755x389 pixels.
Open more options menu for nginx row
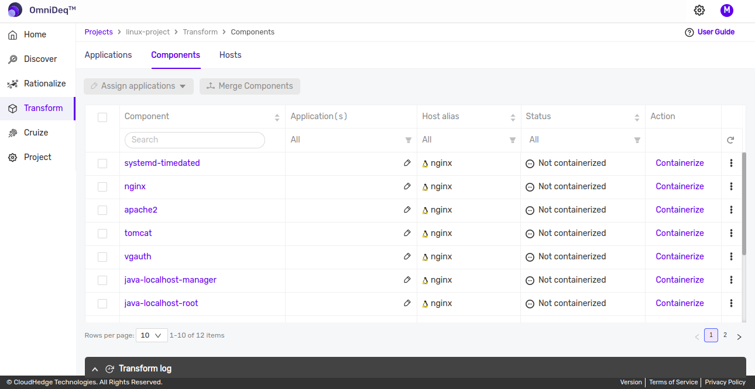click(x=731, y=186)
